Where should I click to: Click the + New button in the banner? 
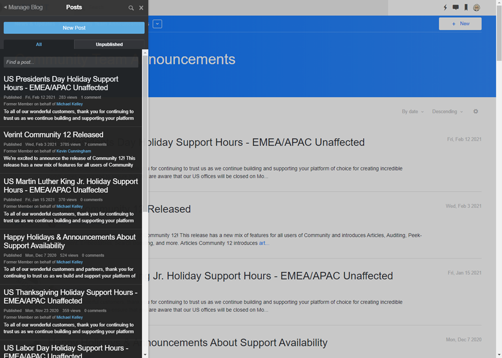point(460,24)
